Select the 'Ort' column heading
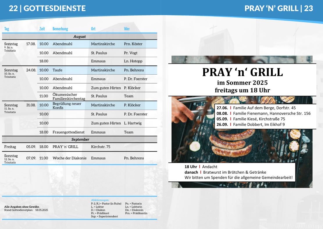Screen dimensions: 323x229 click(x=93, y=29)
